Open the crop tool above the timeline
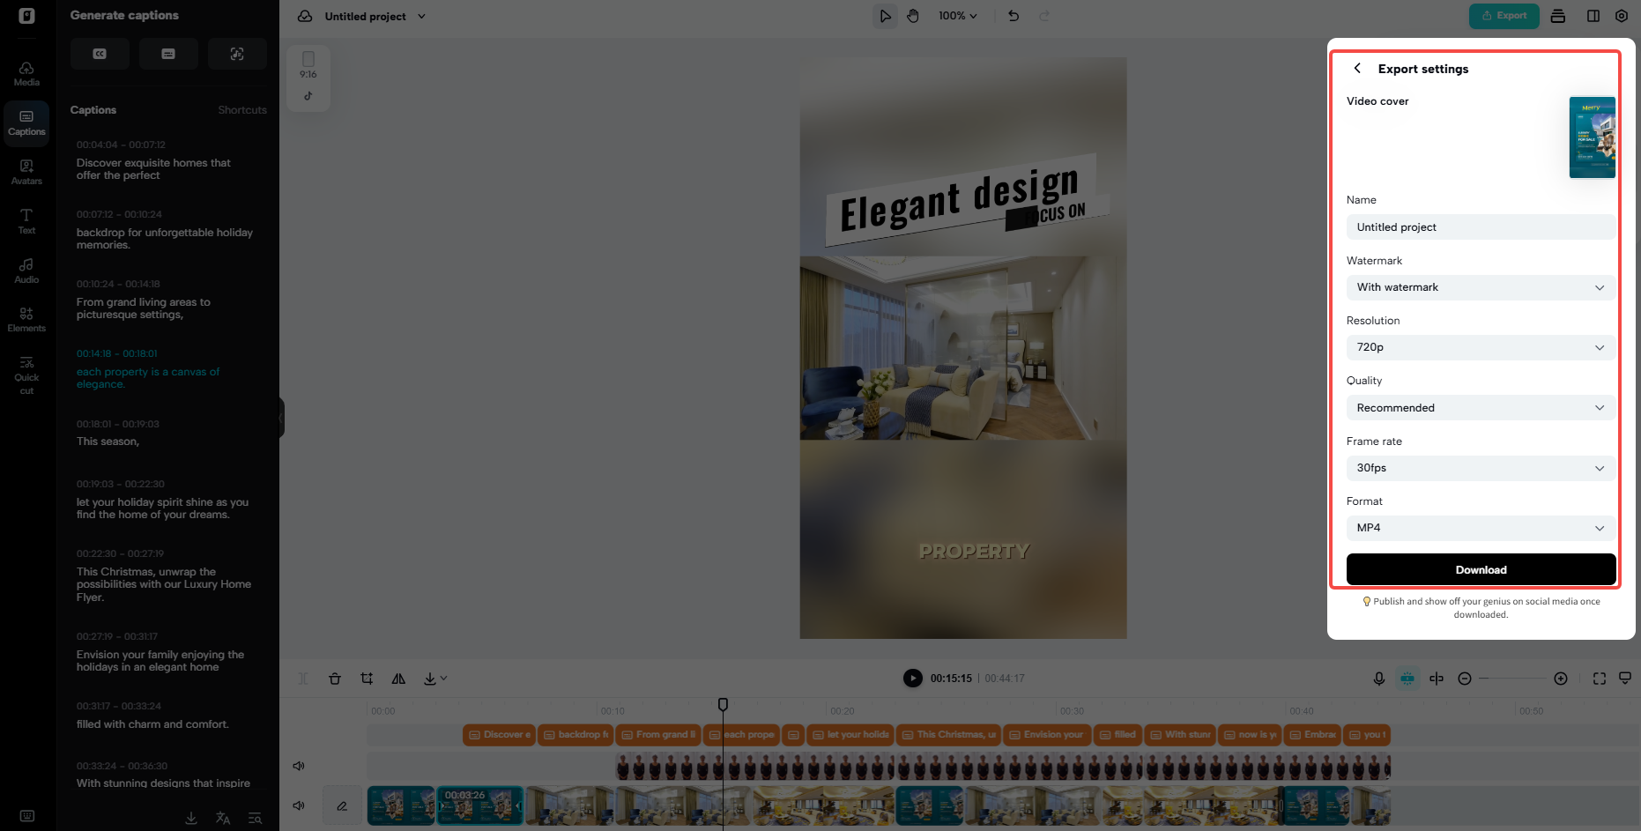This screenshot has height=831, width=1641. pos(367,679)
